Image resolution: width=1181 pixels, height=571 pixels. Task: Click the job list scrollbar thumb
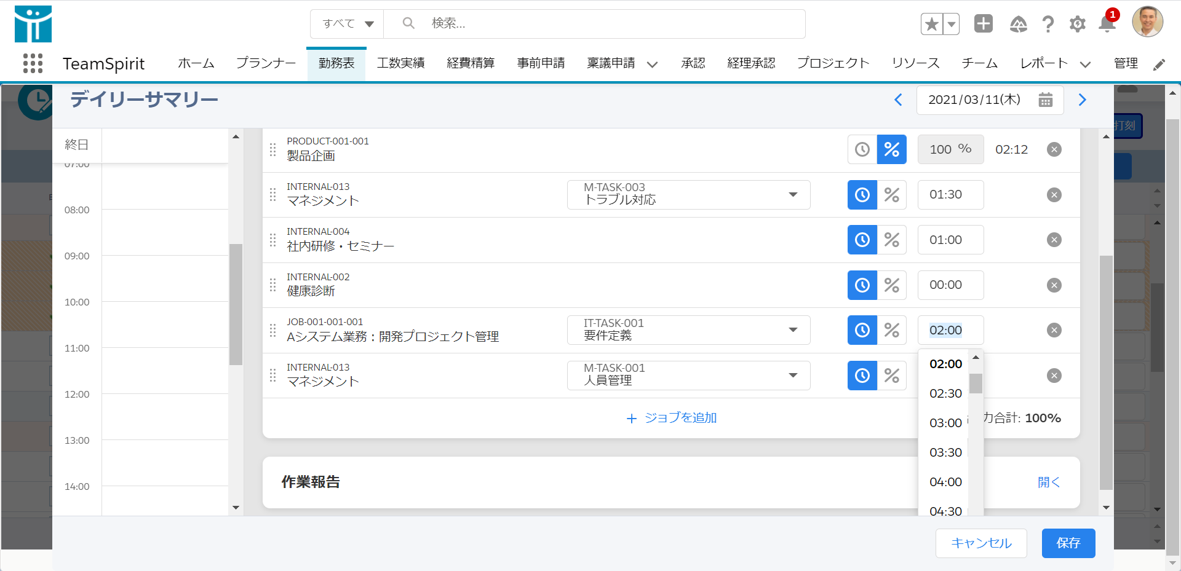pos(1106,372)
